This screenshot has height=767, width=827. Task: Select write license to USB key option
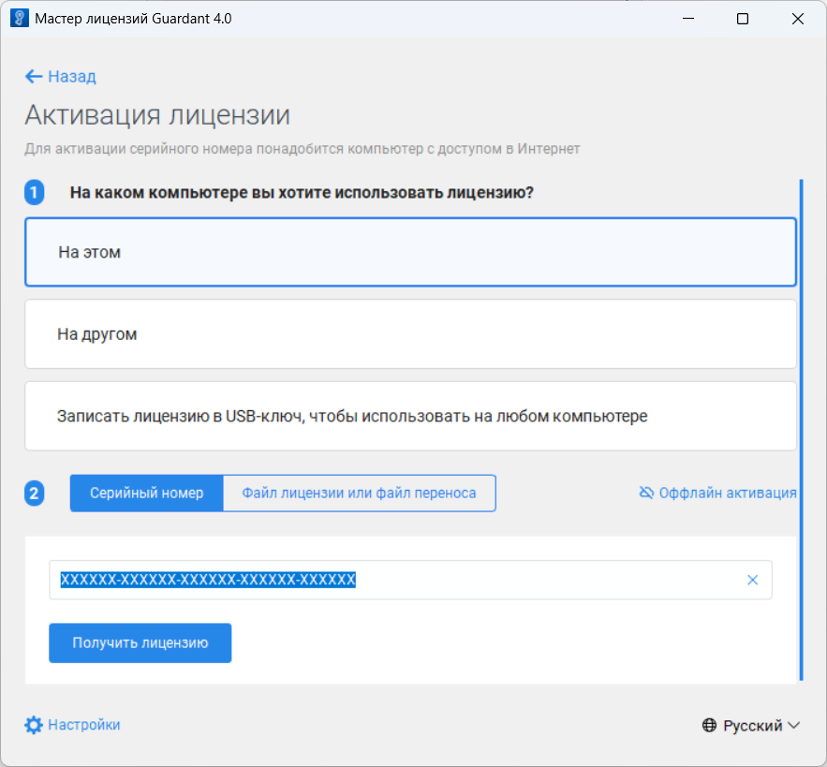click(x=410, y=416)
